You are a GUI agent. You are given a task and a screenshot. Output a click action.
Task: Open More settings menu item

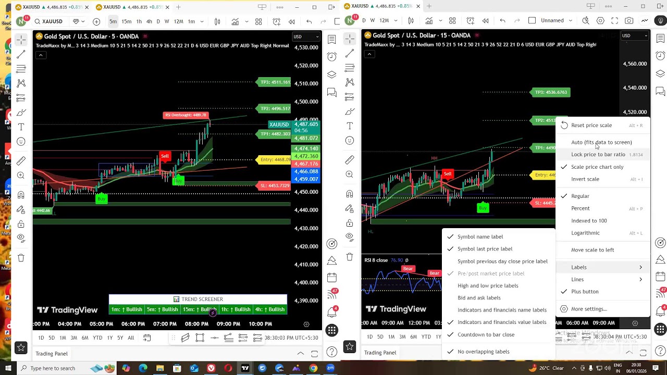click(x=603, y=309)
